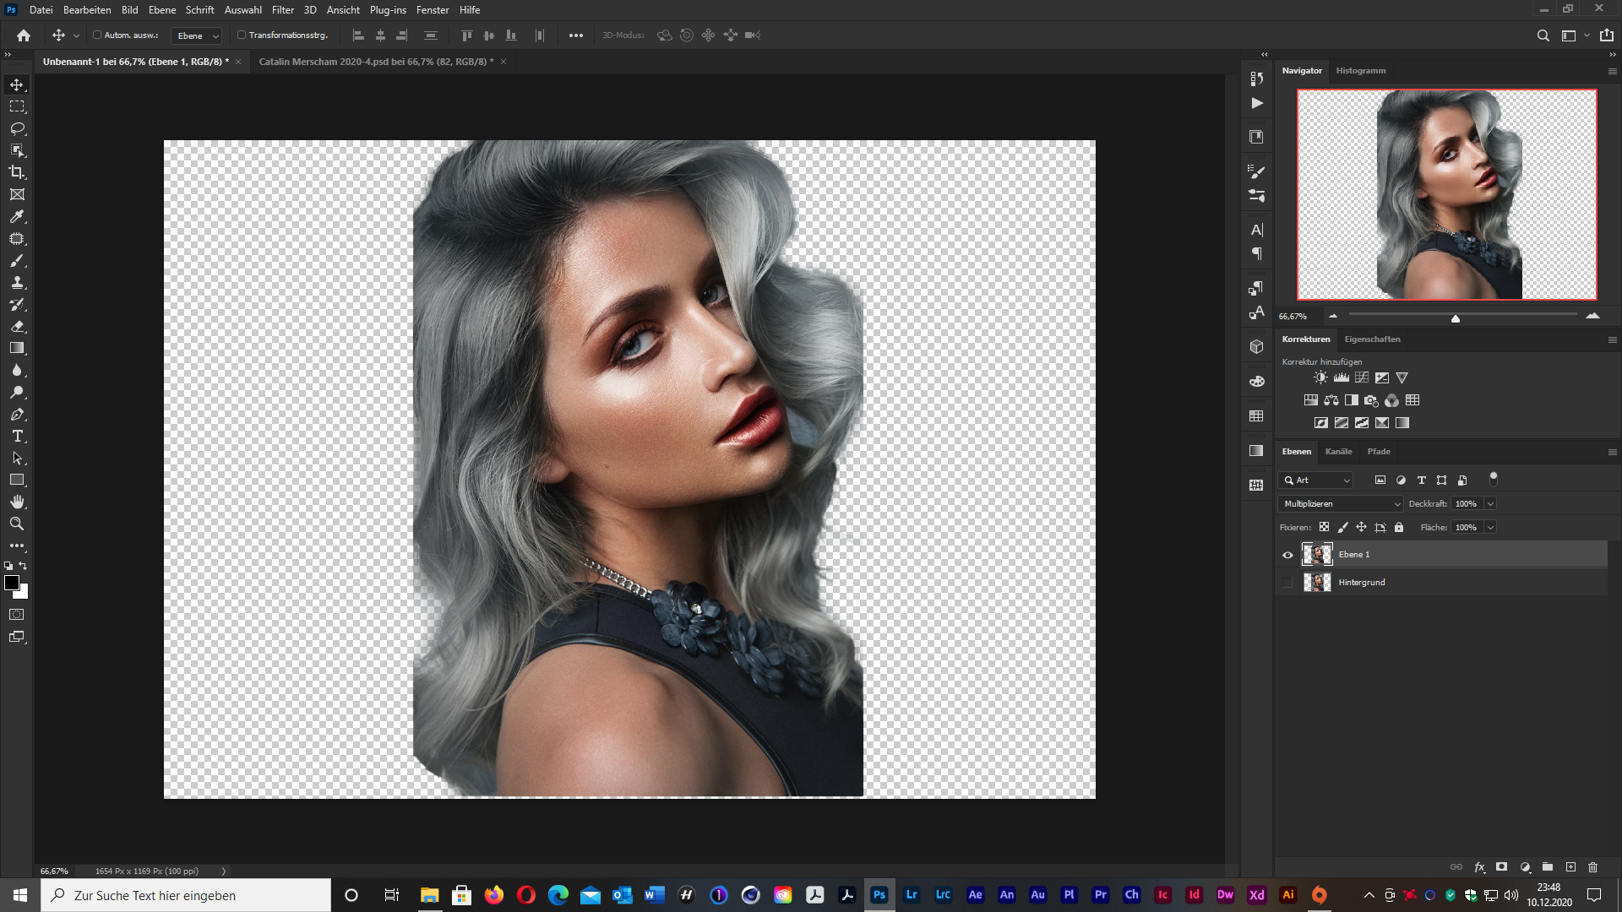Enable the Transformationsstrg. checkbox
This screenshot has height=912, width=1622.
[242, 35]
